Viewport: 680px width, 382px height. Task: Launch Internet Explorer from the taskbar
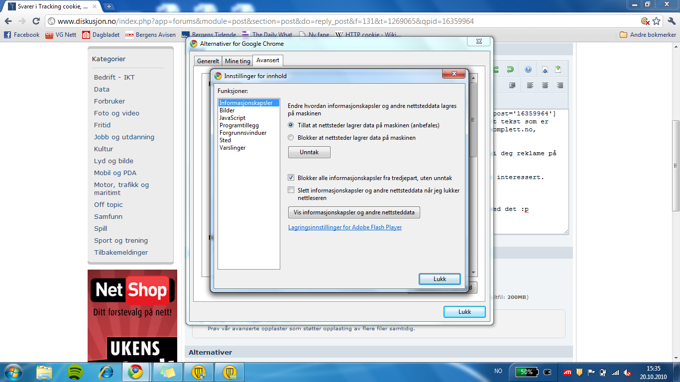pyautogui.click(x=106, y=372)
